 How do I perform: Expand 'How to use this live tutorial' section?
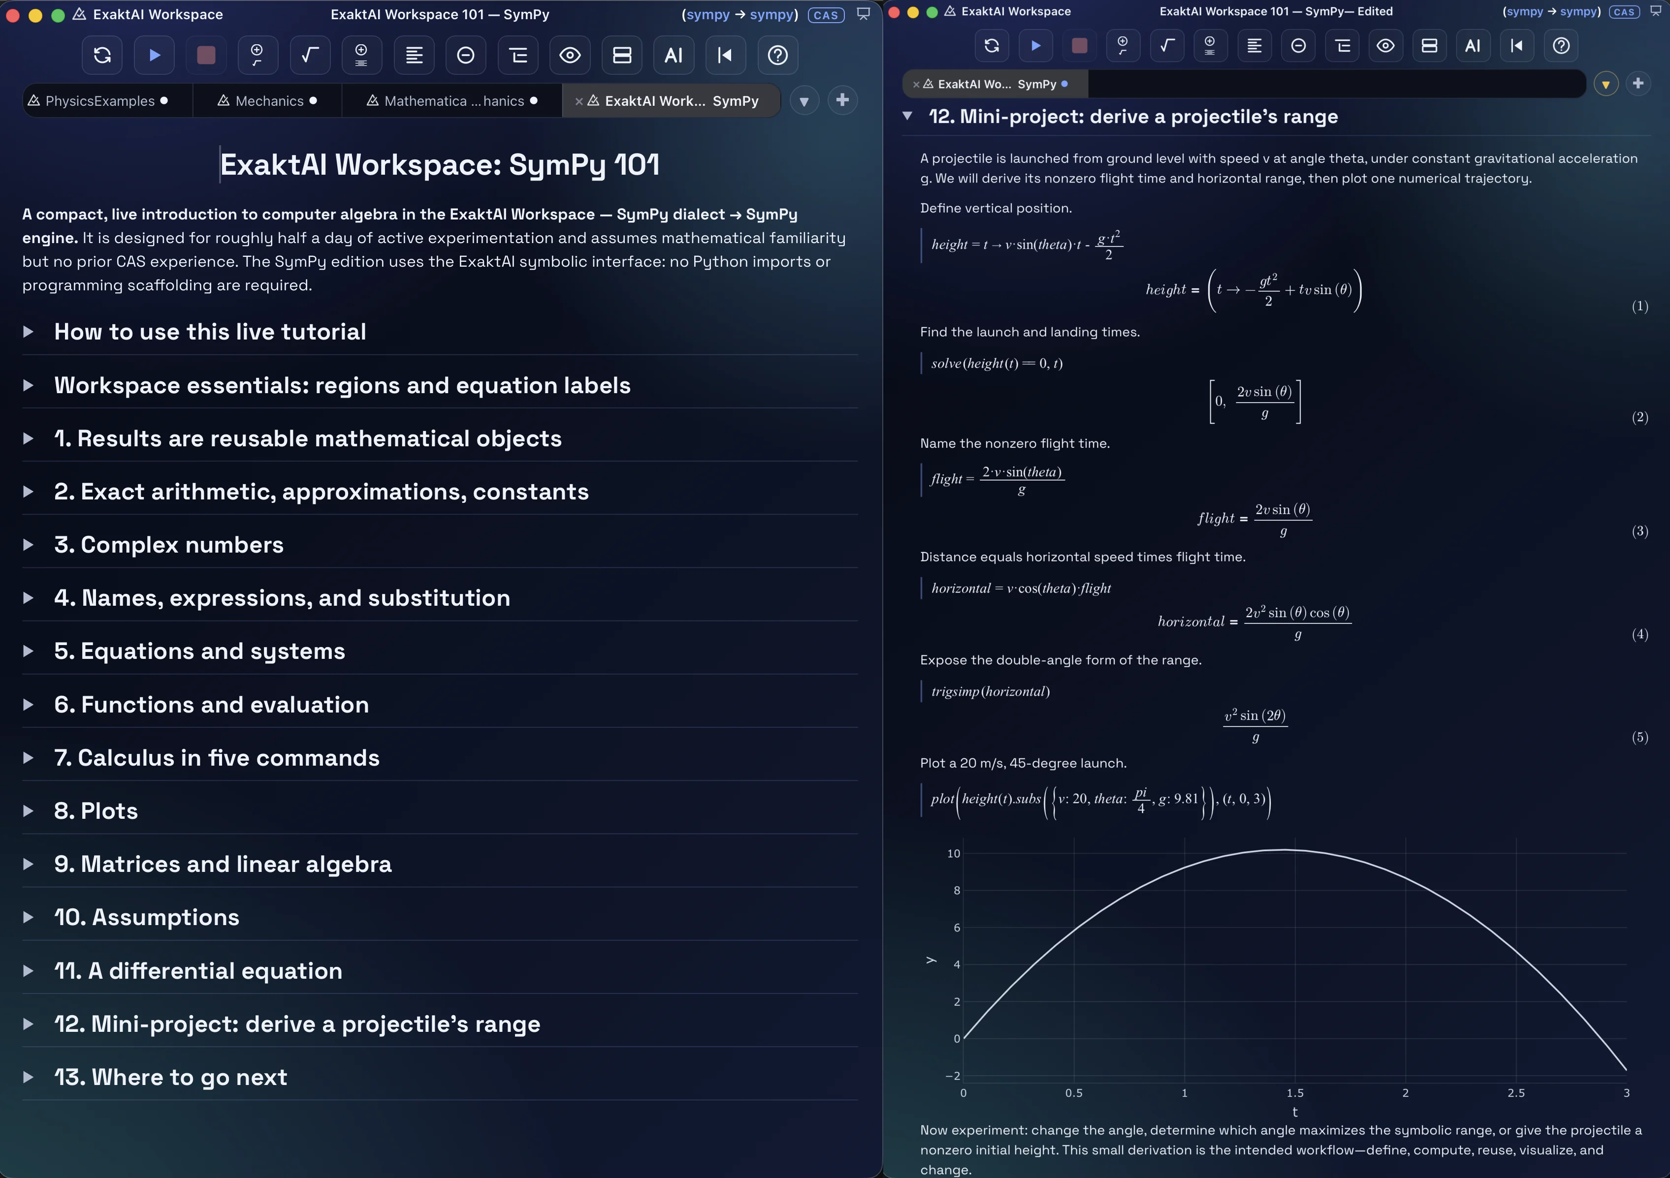pyautogui.click(x=29, y=332)
